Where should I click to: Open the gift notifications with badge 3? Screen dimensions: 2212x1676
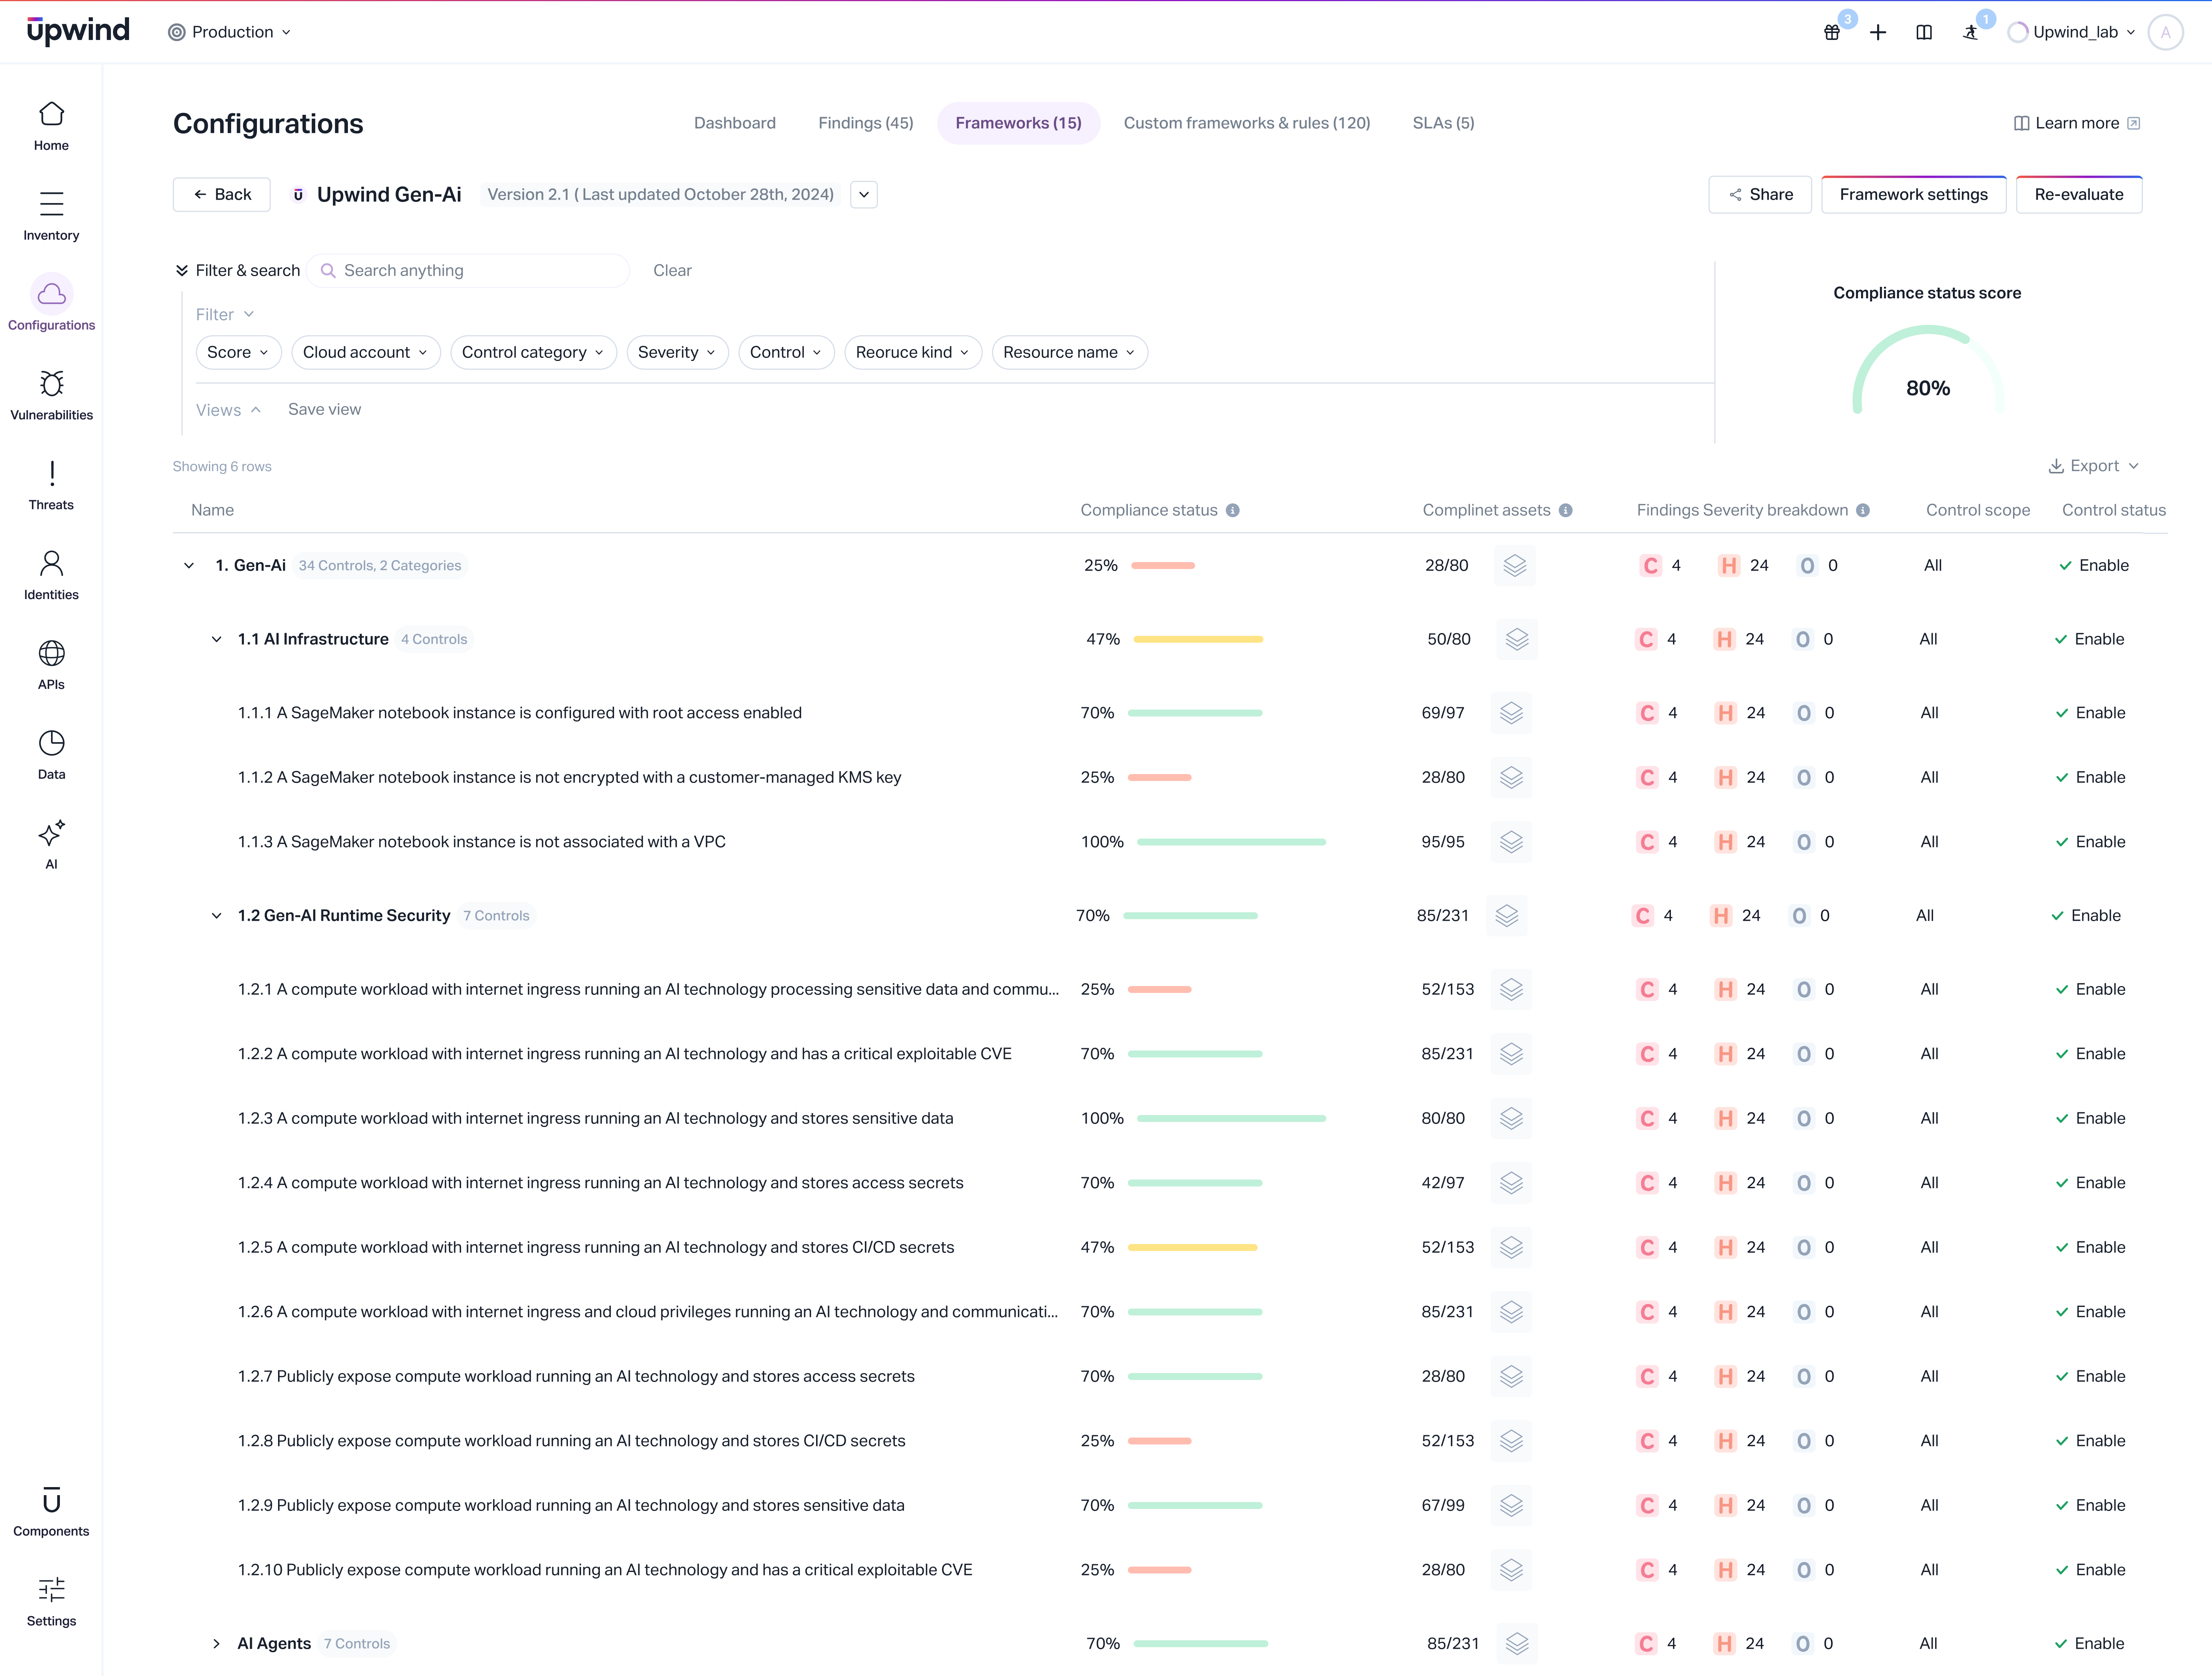coord(1831,31)
